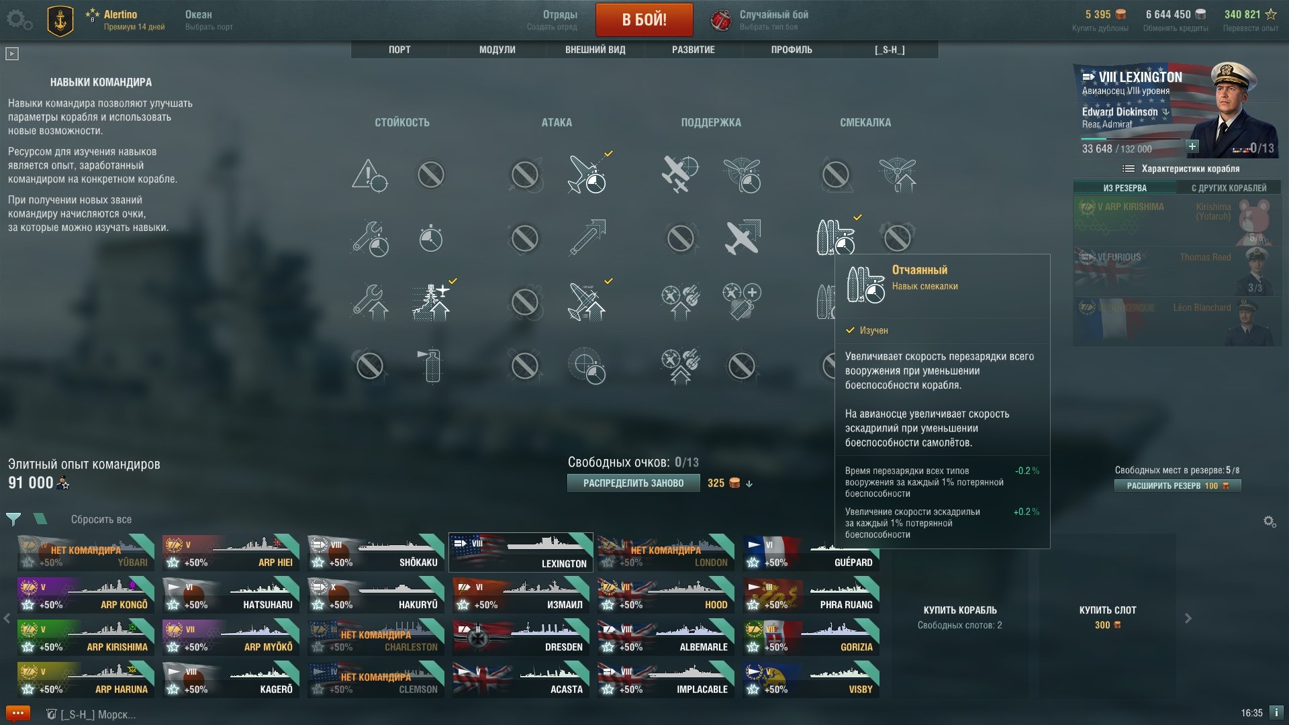Image resolution: width=1289 pixels, height=725 pixels.
Task: Click the carousel settings gear icon
Action: point(1270,522)
